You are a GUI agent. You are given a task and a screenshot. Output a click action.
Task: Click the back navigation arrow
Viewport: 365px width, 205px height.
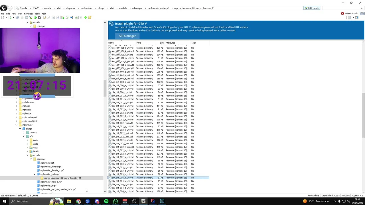click(x=3, y=8)
